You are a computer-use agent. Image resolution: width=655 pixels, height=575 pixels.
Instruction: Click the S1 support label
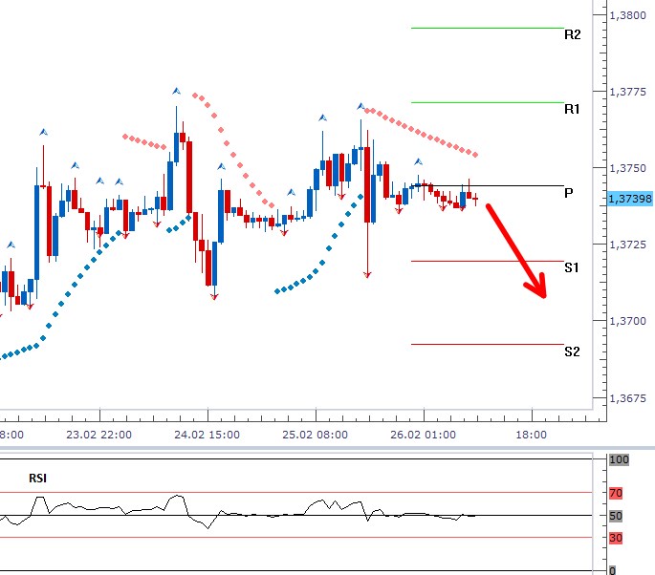pyautogui.click(x=572, y=268)
